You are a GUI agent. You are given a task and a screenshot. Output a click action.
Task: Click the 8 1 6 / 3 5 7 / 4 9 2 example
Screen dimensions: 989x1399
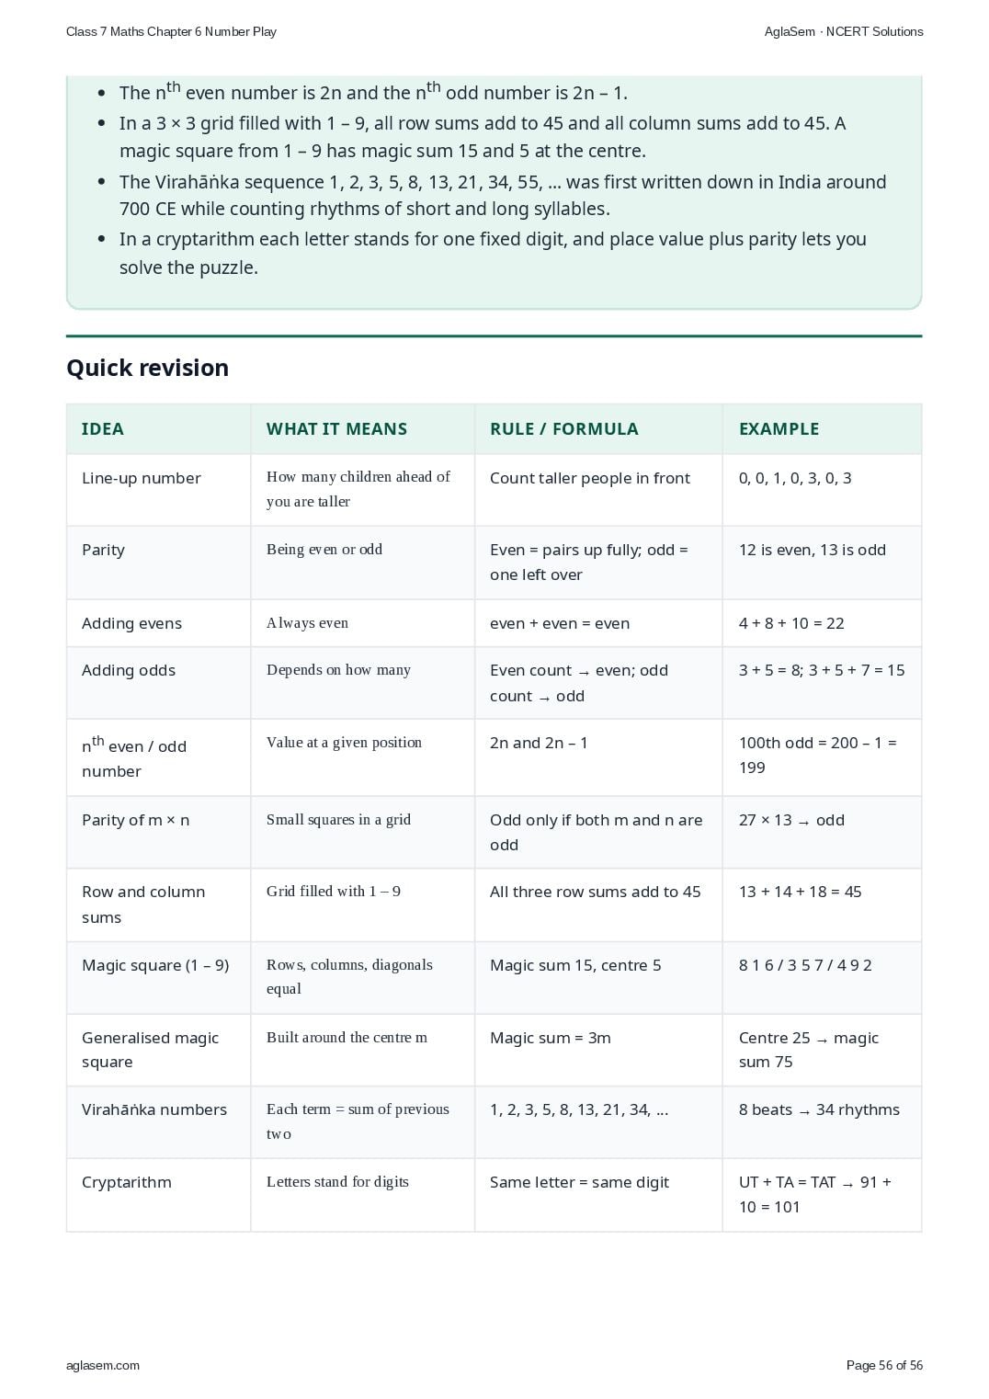tap(805, 965)
